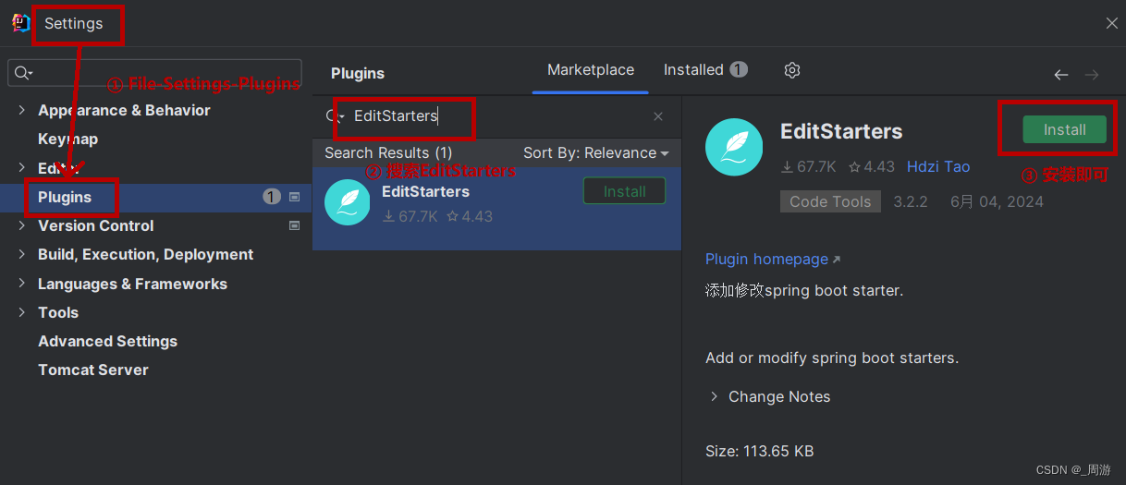Select Plugins in settings tree
The image size is (1126, 485).
click(65, 197)
